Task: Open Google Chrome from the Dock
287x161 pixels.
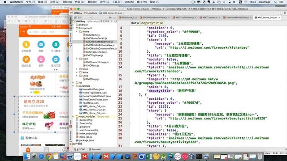Action: (x=49, y=157)
